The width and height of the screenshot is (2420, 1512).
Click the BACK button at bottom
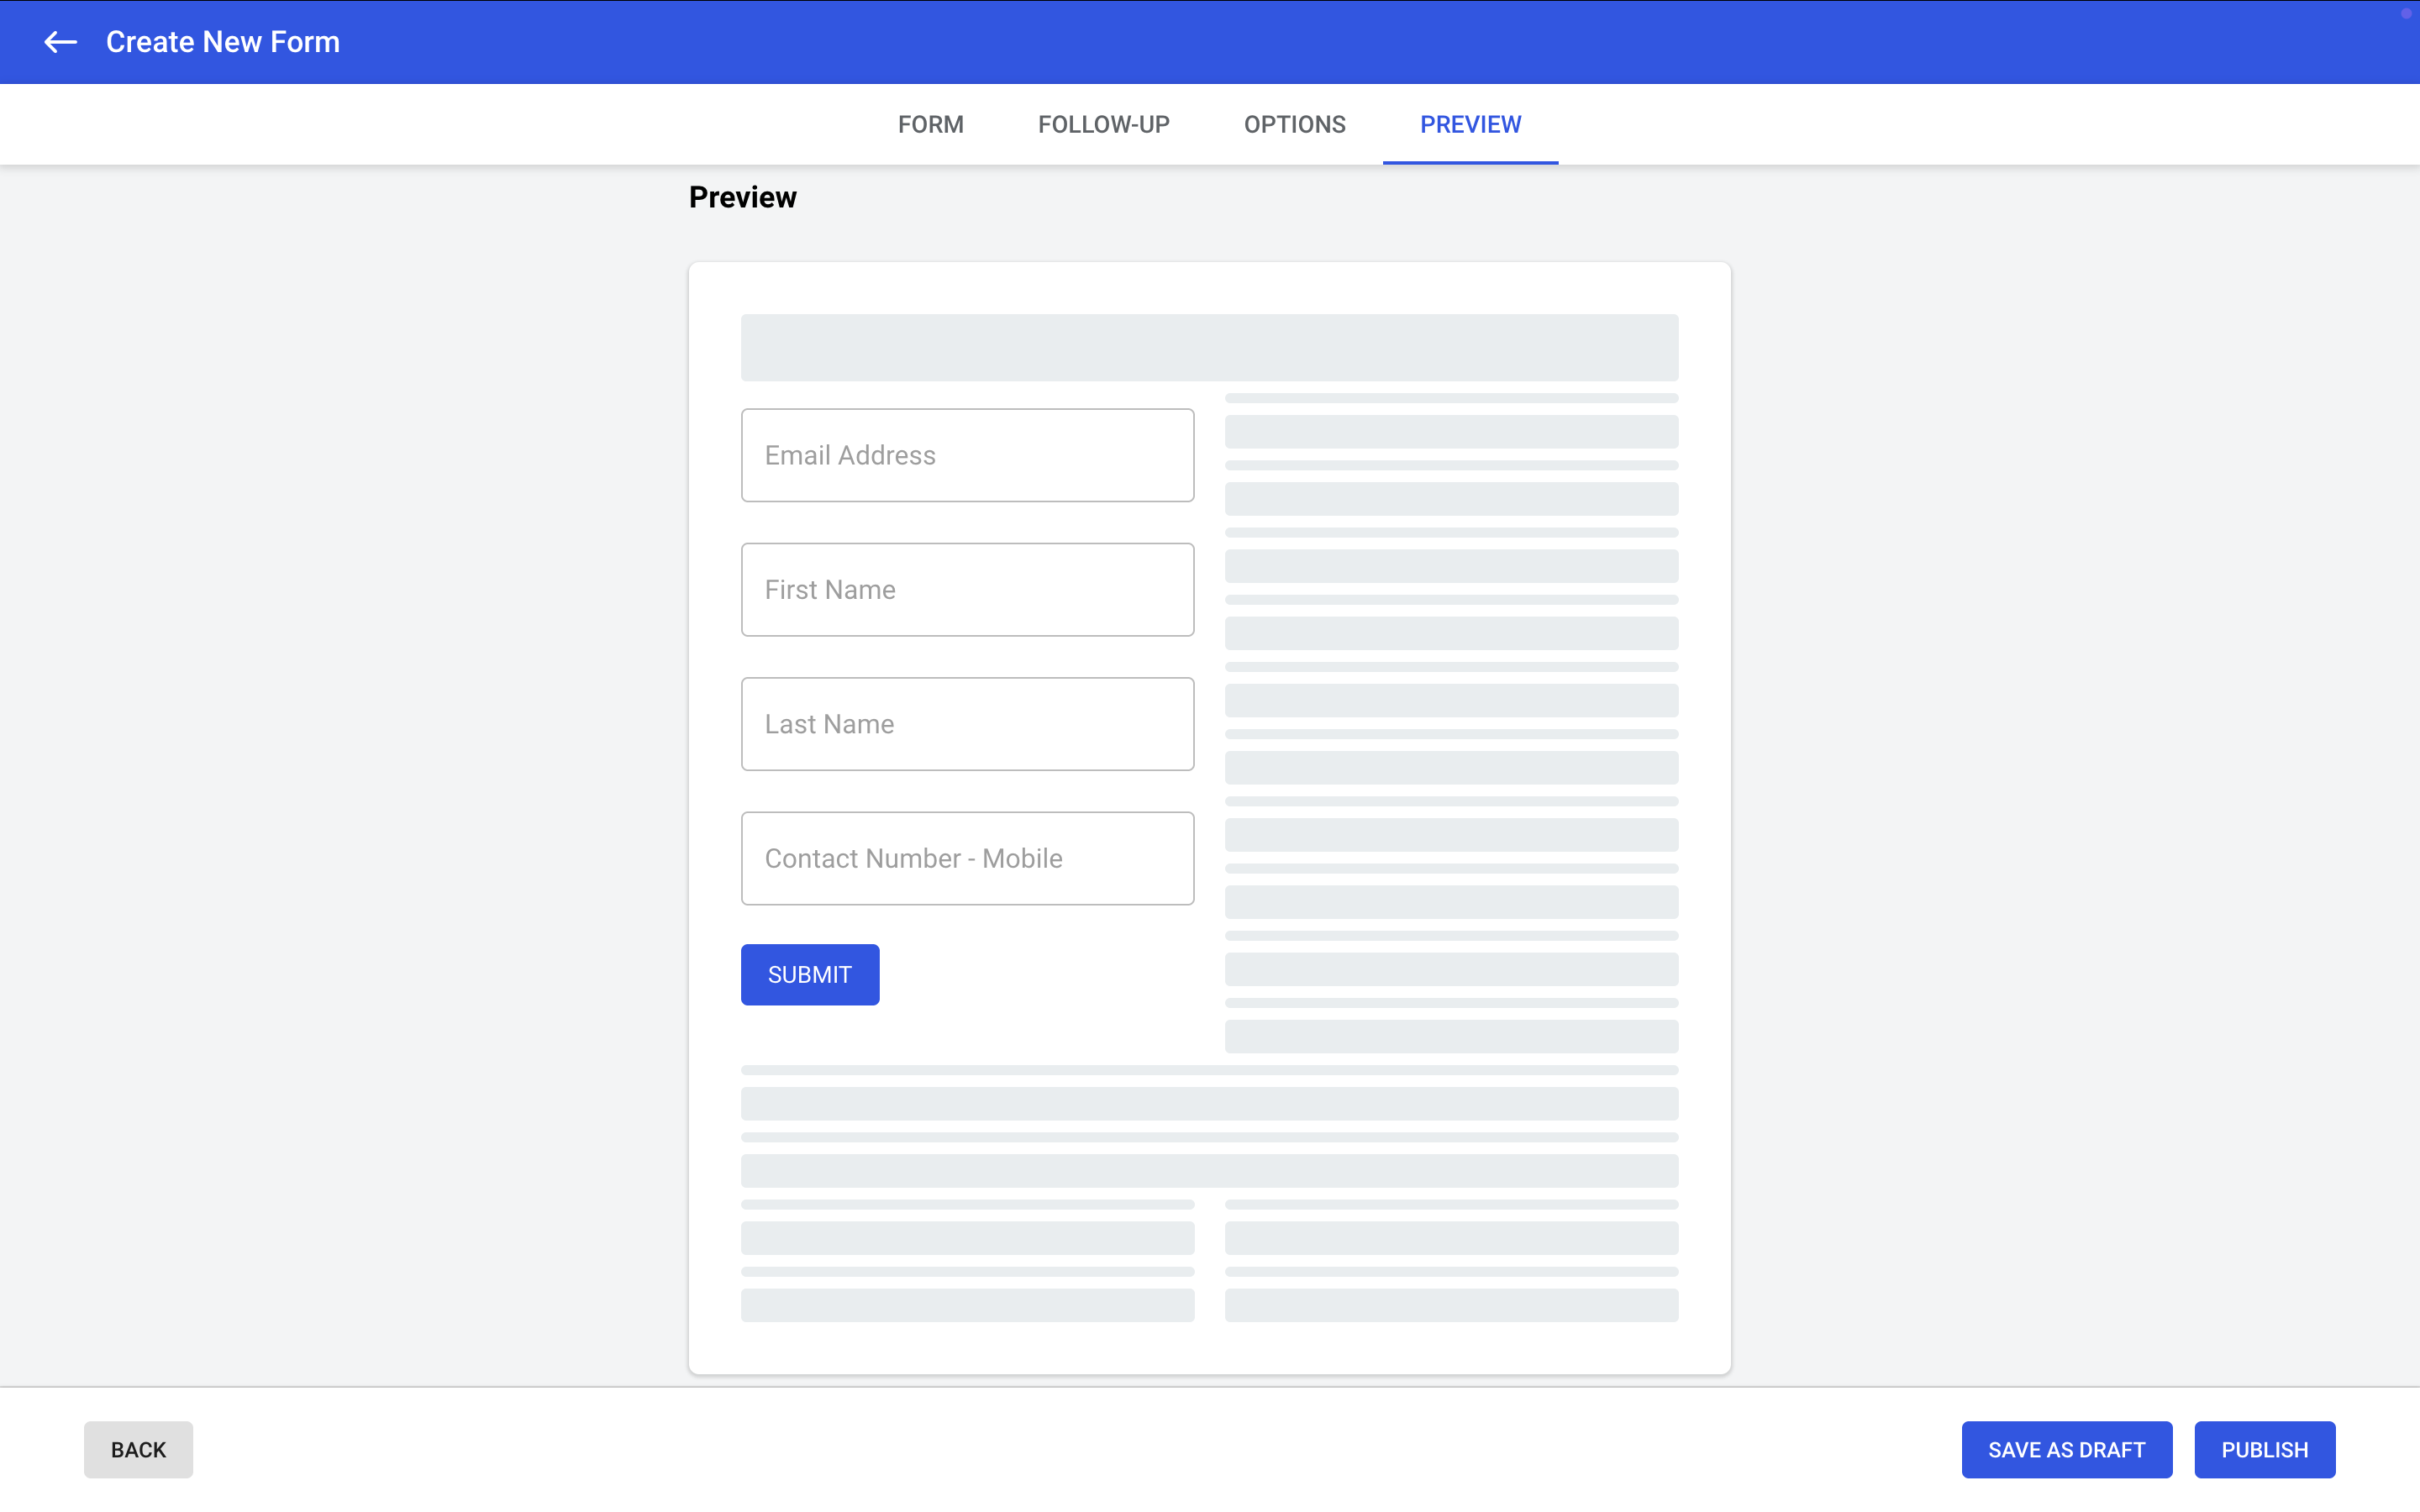138,1449
